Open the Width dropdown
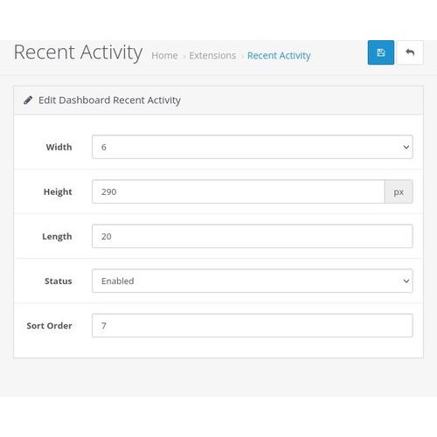 tap(253, 147)
